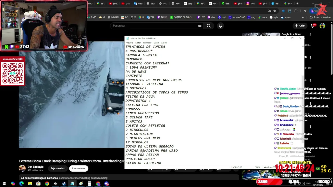Open the Ajuda menu in Bloco de Notas
The width and height of the screenshot is (333, 187).
coord(164,43)
